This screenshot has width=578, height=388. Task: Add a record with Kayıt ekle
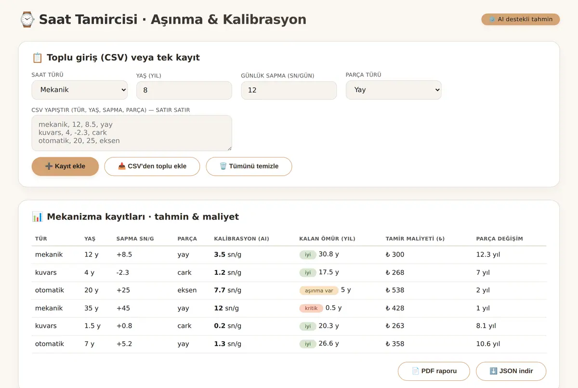coord(65,167)
